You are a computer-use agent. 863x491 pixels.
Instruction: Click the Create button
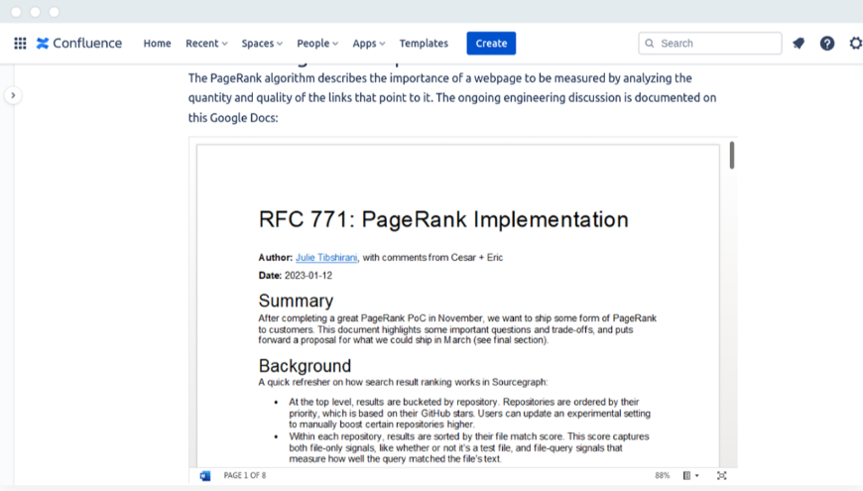[491, 44]
